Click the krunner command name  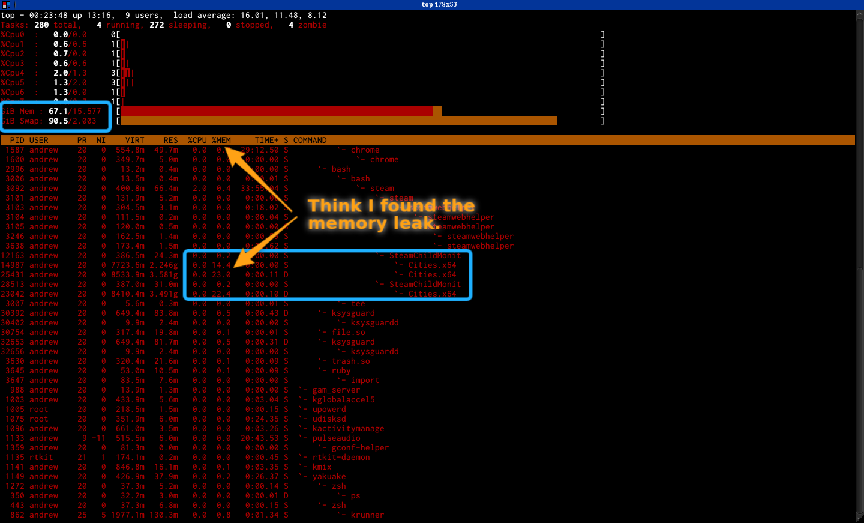tap(368, 515)
